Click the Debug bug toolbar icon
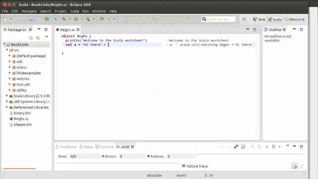Screen dimensions: 318x179 (64, 19)
